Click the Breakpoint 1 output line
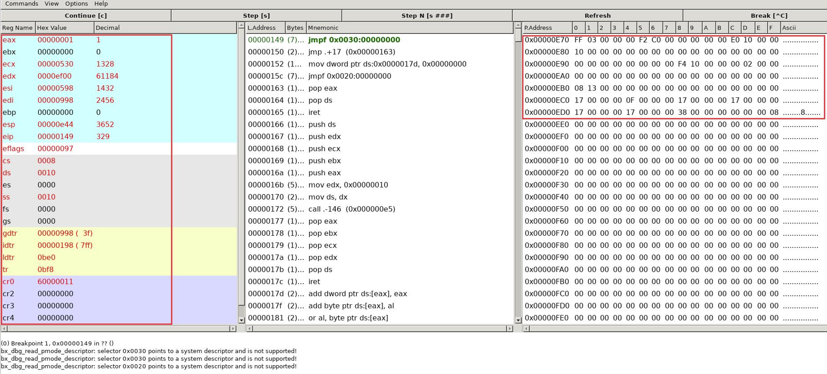 (57, 344)
